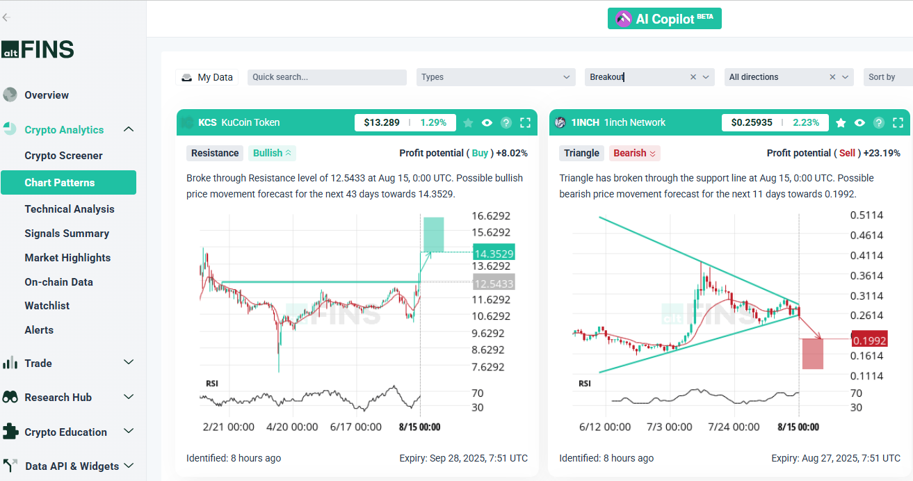Expand 1INCH chart to fullscreen

(898, 123)
